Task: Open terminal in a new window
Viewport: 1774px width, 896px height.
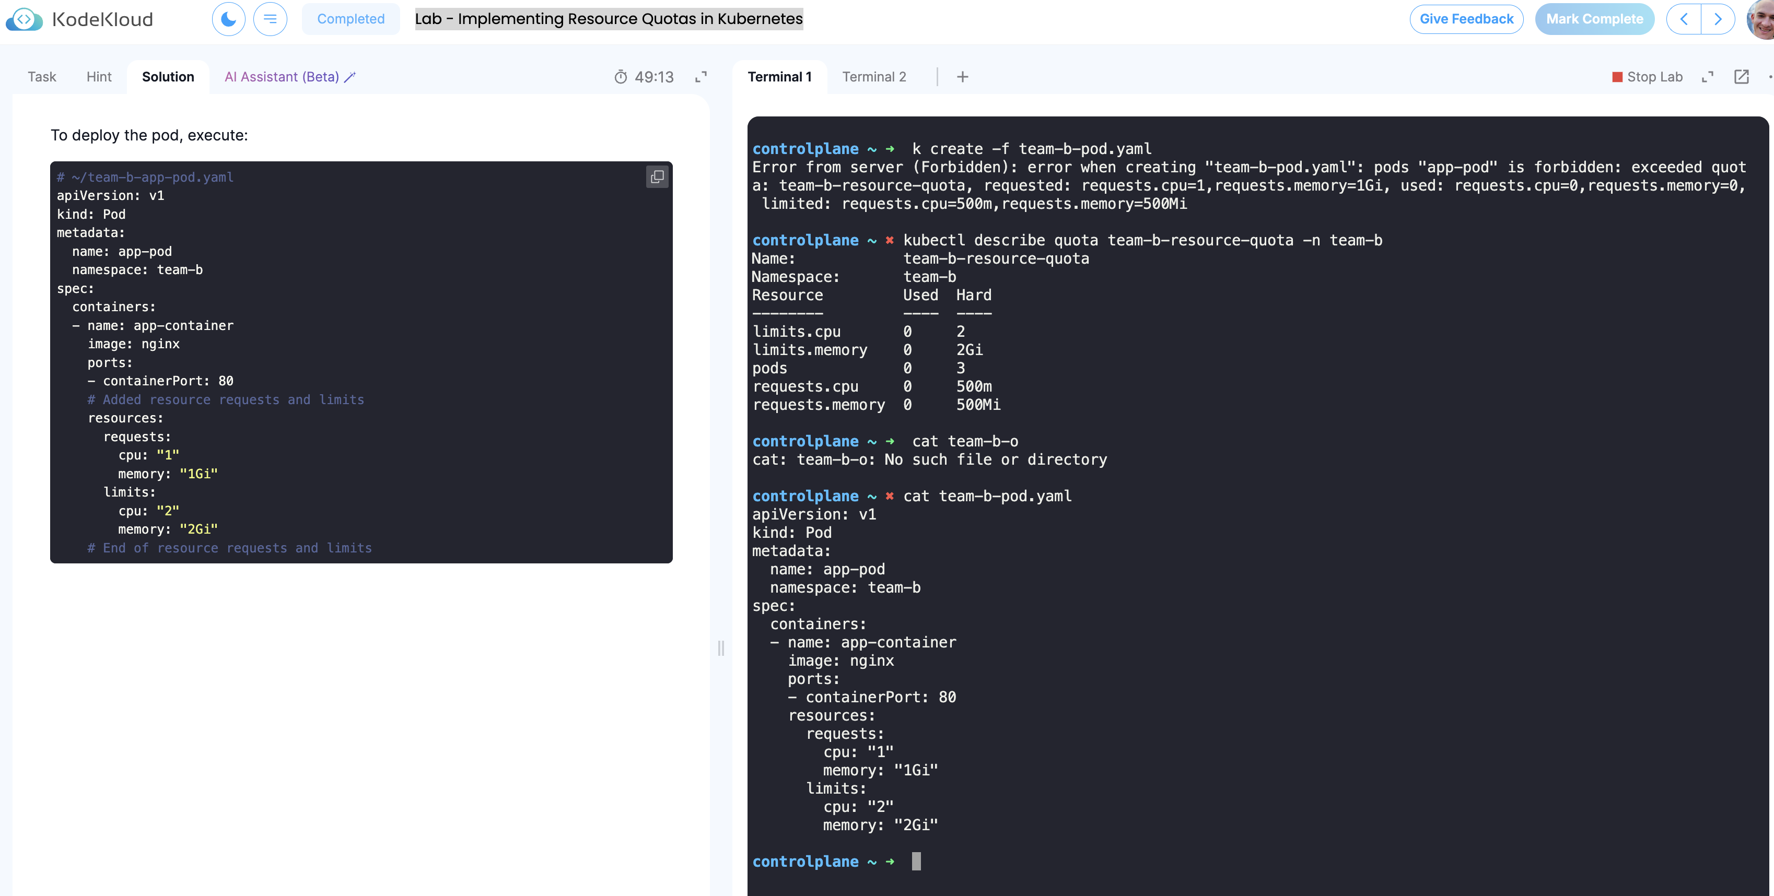Action: click(x=1741, y=77)
